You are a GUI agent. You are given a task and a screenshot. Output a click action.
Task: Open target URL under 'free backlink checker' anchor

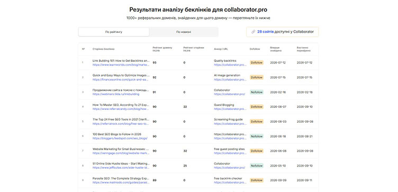point(230,182)
